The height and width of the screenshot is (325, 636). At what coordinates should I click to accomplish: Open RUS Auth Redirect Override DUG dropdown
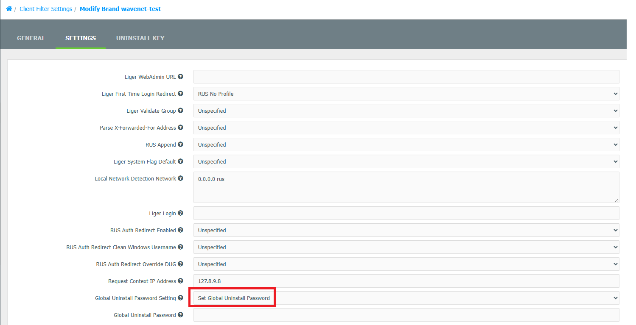[406, 264]
